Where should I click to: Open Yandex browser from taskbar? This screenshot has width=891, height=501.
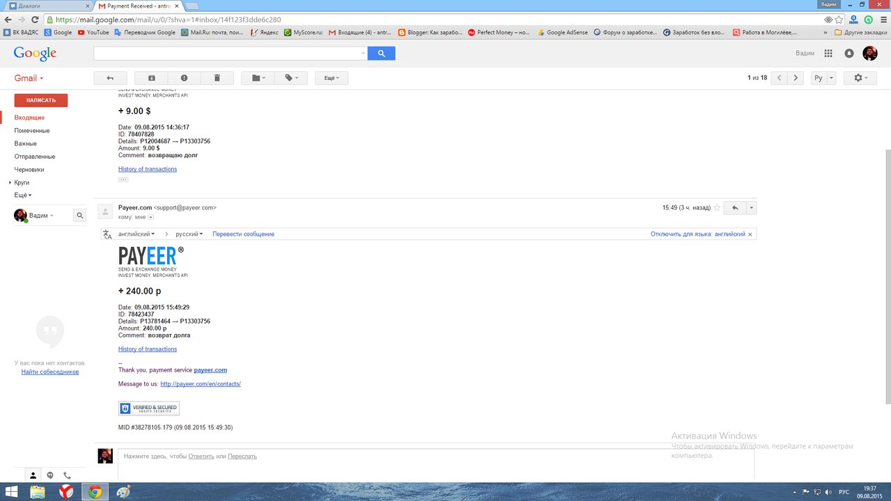click(66, 492)
